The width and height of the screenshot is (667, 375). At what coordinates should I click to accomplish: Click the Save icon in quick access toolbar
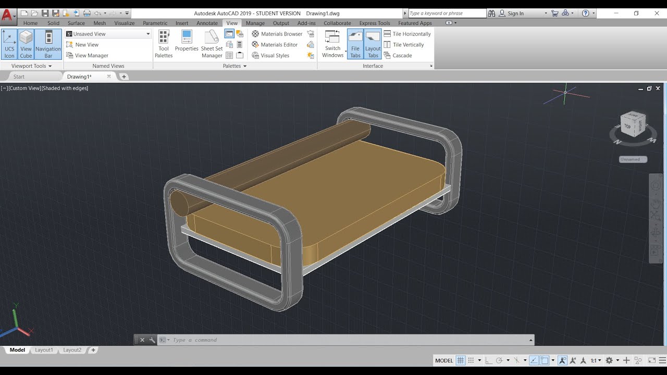[45, 13]
